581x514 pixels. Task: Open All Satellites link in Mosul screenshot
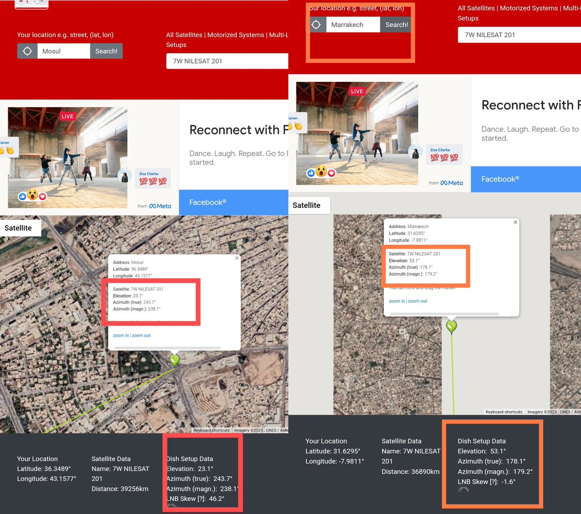[x=184, y=35]
